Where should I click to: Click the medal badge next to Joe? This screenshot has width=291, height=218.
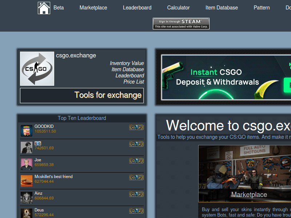tap(136, 161)
